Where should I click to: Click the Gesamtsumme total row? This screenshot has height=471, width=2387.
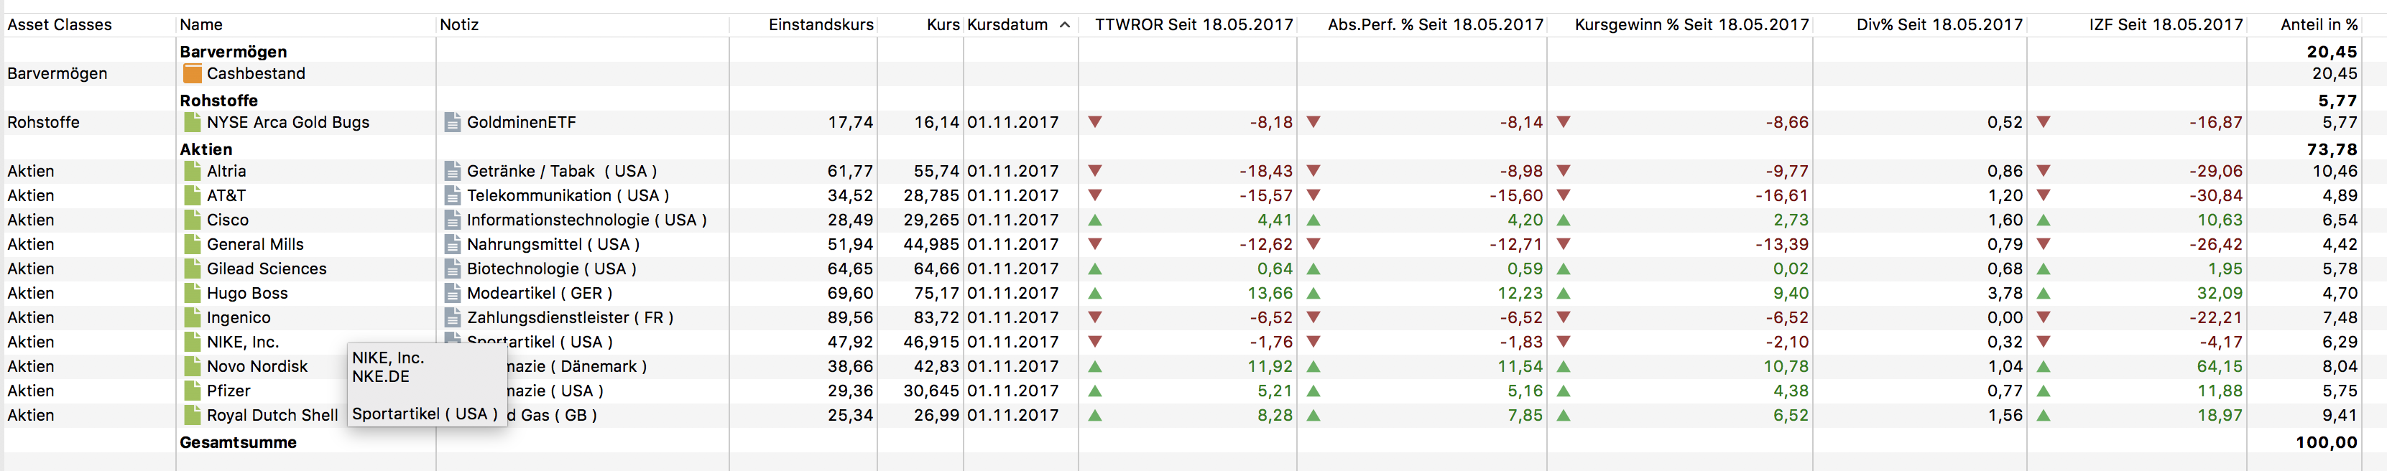[x=238, y=442]
